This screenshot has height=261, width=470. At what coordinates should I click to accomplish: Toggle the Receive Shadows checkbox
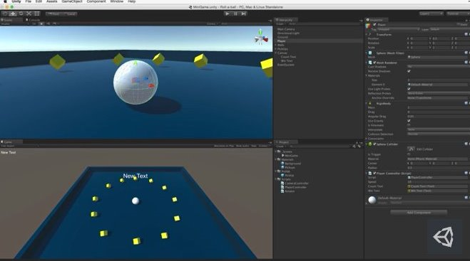[x=409, y=71]
